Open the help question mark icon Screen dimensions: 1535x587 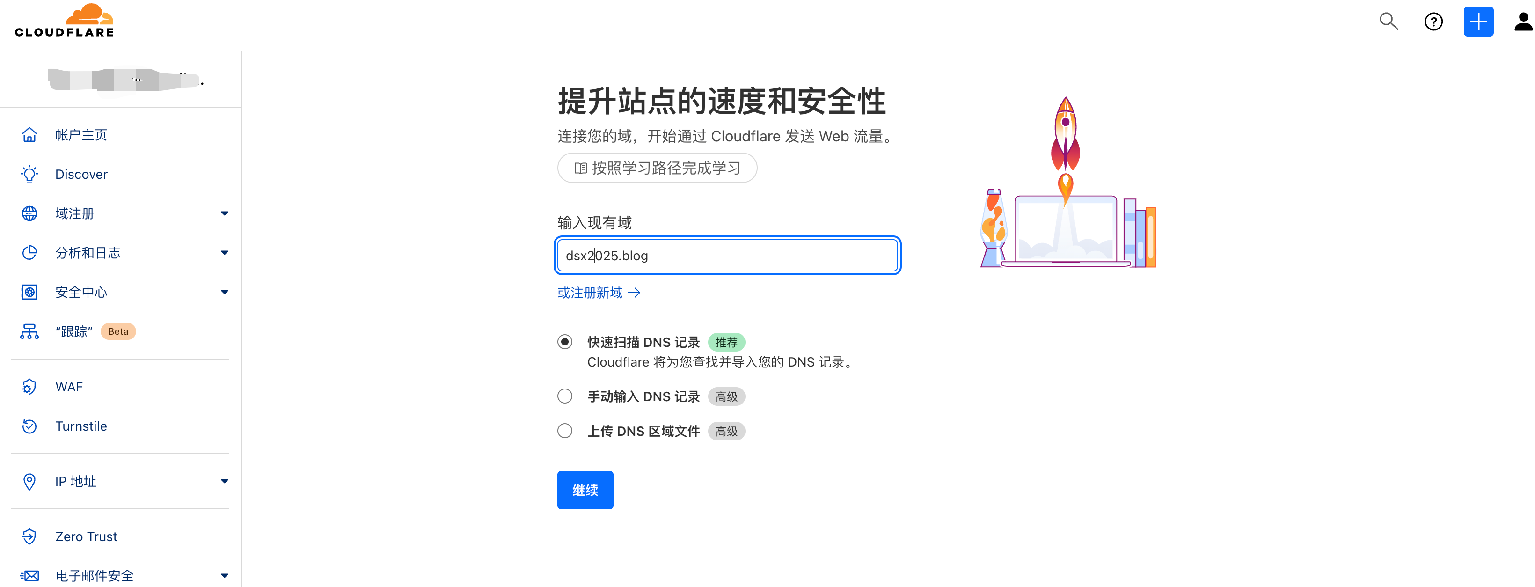pyautogui.click(x=1433, y=22)
